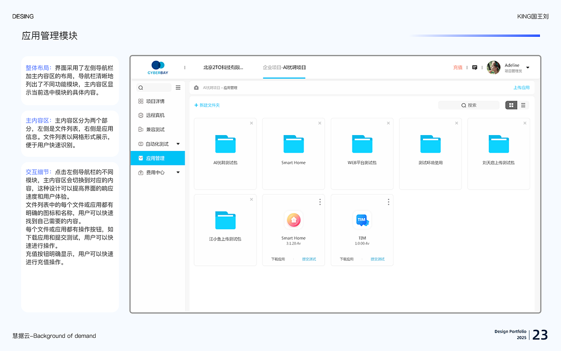The width and height of the screenshot is (561, 351).
Task: Click the 充值 recharge link
Action: coord(458,68)
